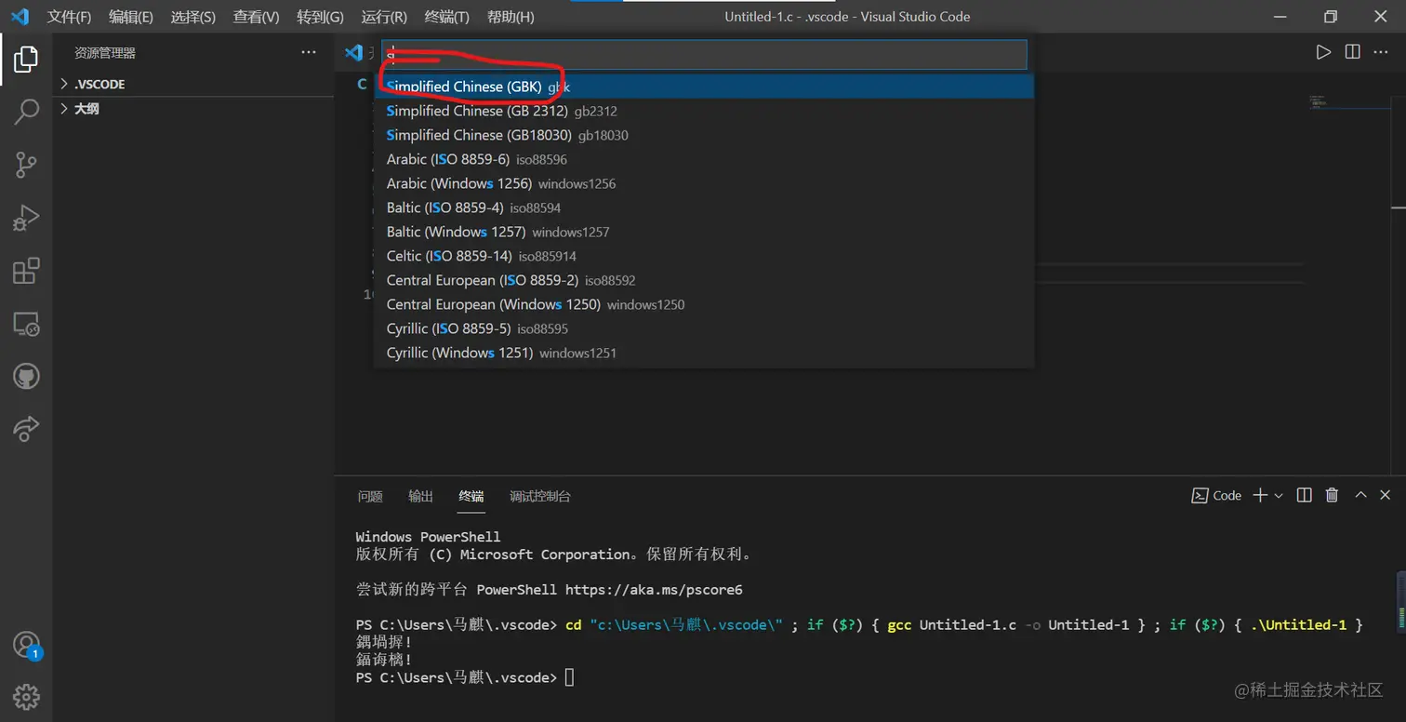Select Celtic (ISO 8859-14) encoding

(x=704, y=256)
